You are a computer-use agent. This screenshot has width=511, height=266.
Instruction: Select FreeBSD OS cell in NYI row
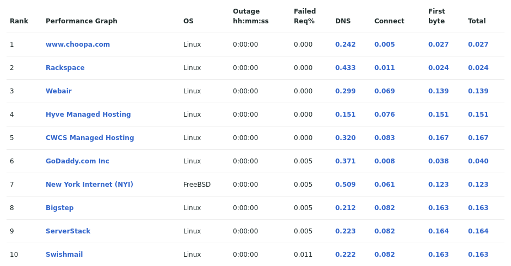[x=197, y=185]
